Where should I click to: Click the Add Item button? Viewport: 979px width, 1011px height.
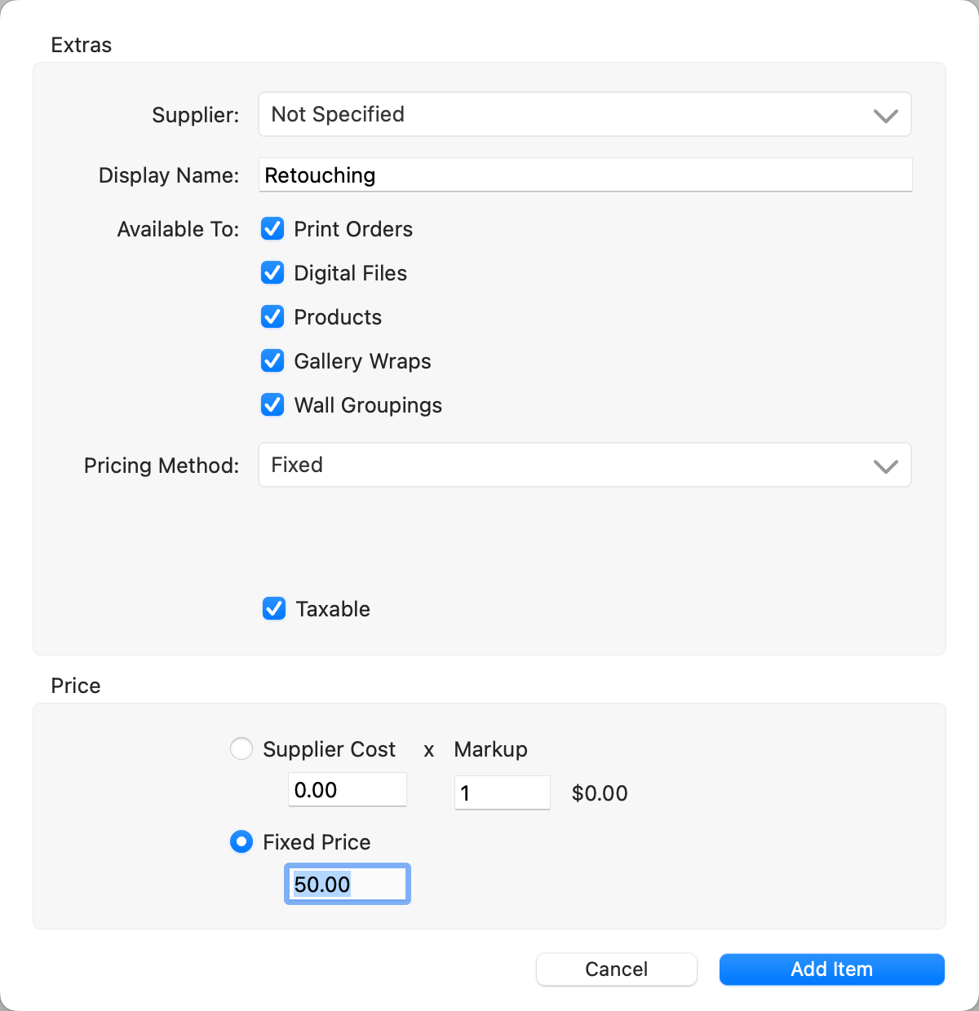tap(831, 969)
